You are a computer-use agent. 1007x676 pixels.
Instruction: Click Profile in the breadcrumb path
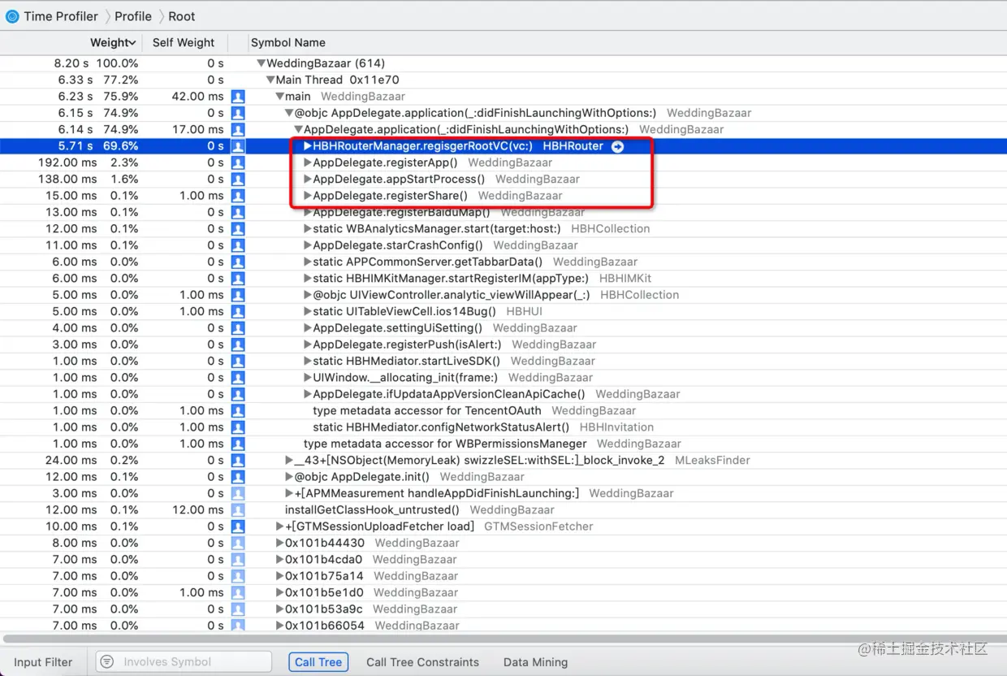point(133,16)
